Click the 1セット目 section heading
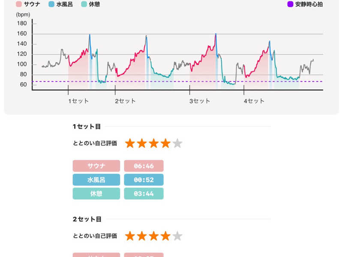343x257 pixels. [87, 126]
